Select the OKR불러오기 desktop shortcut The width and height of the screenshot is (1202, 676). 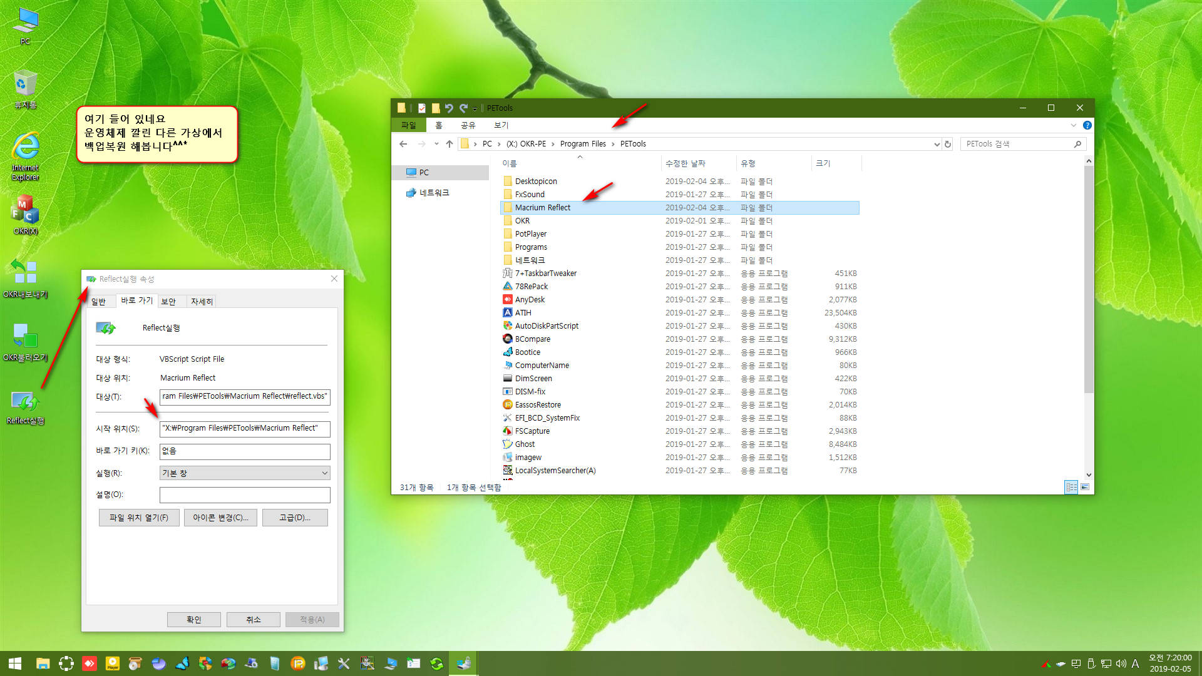25,342
